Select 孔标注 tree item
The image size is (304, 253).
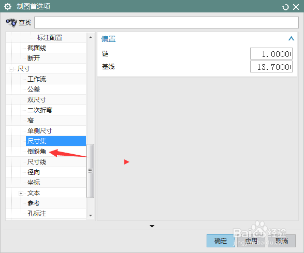37,214
